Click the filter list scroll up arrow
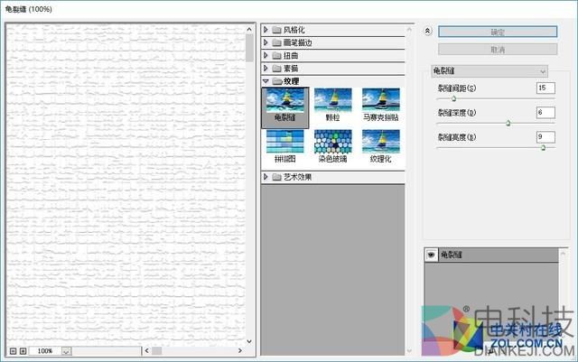The image size is (578, 362). [x=409, y=29]
